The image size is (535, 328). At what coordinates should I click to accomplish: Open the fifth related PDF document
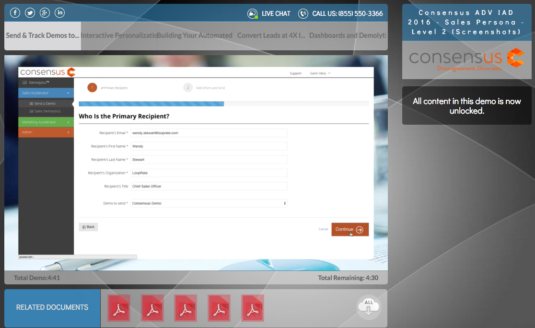(x=252, y=308)
